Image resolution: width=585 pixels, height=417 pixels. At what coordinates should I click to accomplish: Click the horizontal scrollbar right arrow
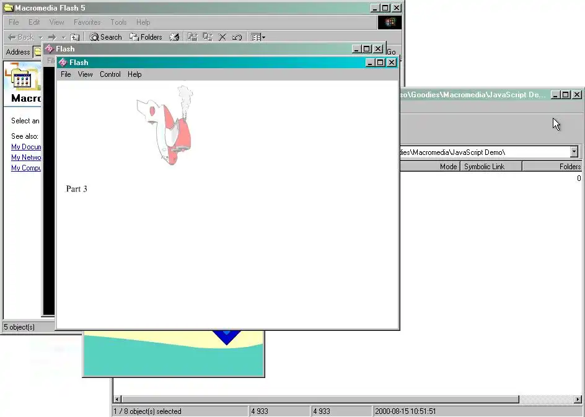[578, 400]
